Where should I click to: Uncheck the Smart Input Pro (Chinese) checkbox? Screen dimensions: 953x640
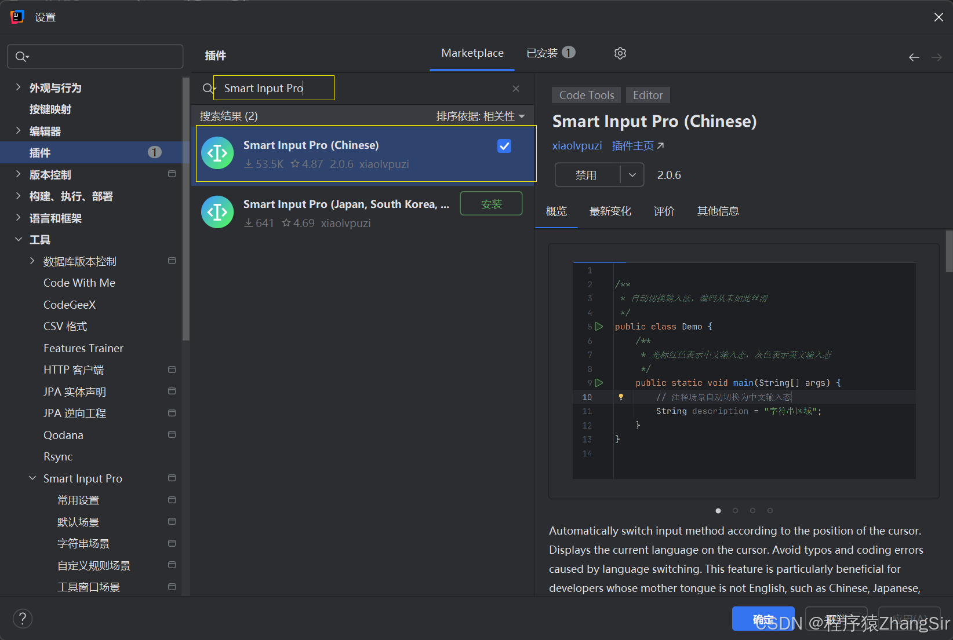[504, 146]
